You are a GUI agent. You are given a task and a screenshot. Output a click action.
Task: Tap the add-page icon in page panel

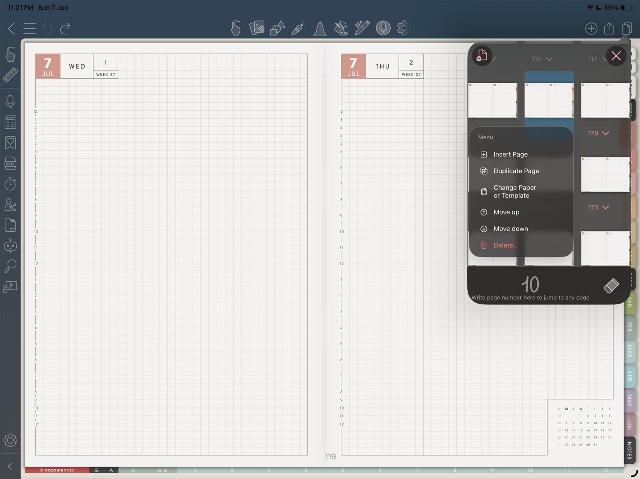pyautogui.click(x=482, y=56)
